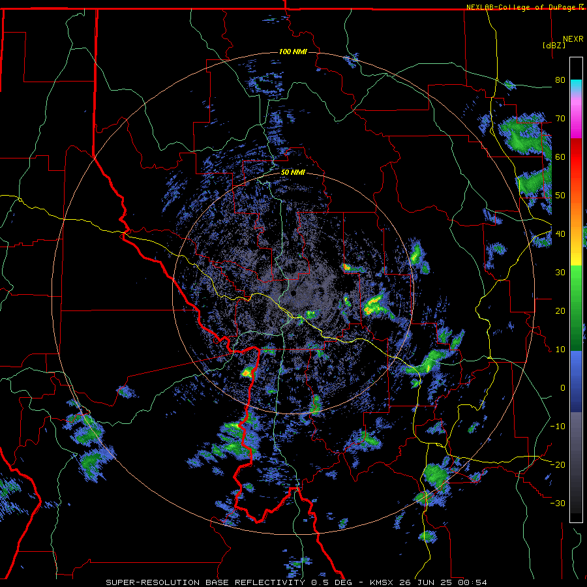
Task: Click the 80 value on the dBZ scale
Action: (560, 80)
